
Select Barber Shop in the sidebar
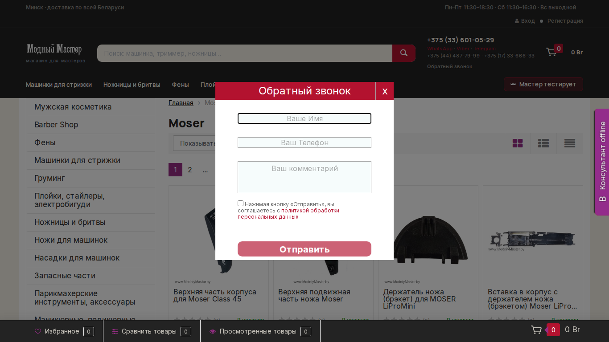91,125
